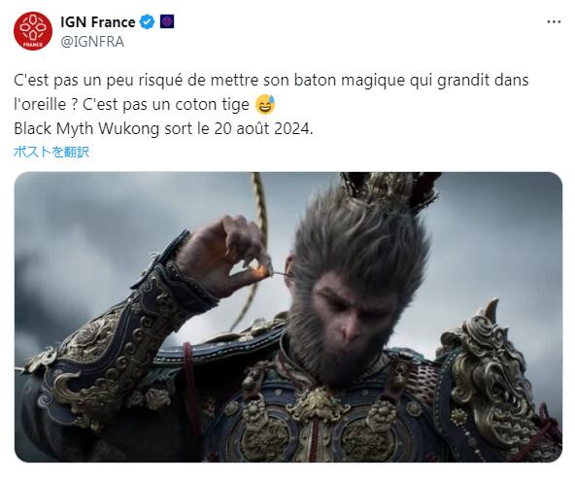Click the feathered crown on Wukong's head
This screenshot has height=481, width=575.
389,190
